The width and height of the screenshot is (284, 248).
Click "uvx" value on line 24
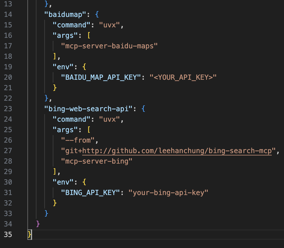[109, 119]
